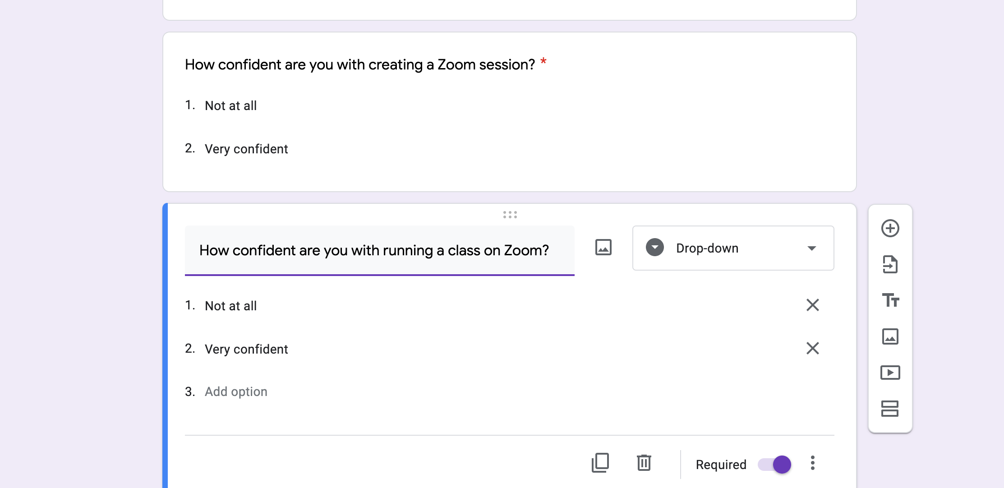Edit the "Not at all" option text
1004x488 pixels.
point(230,306)
